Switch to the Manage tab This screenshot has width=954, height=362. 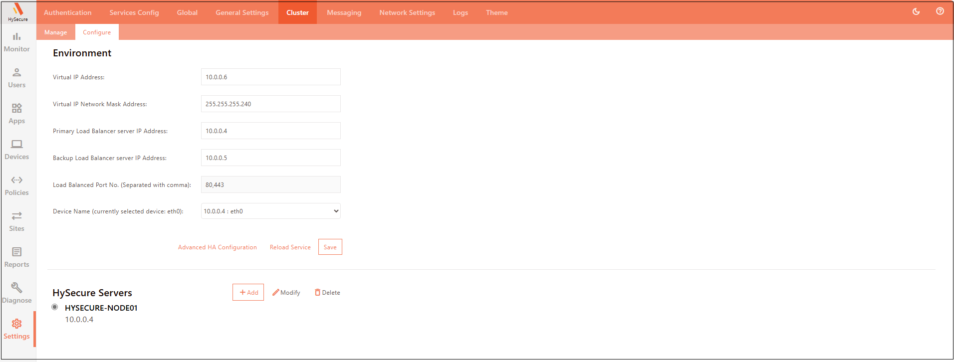[55, 32]
